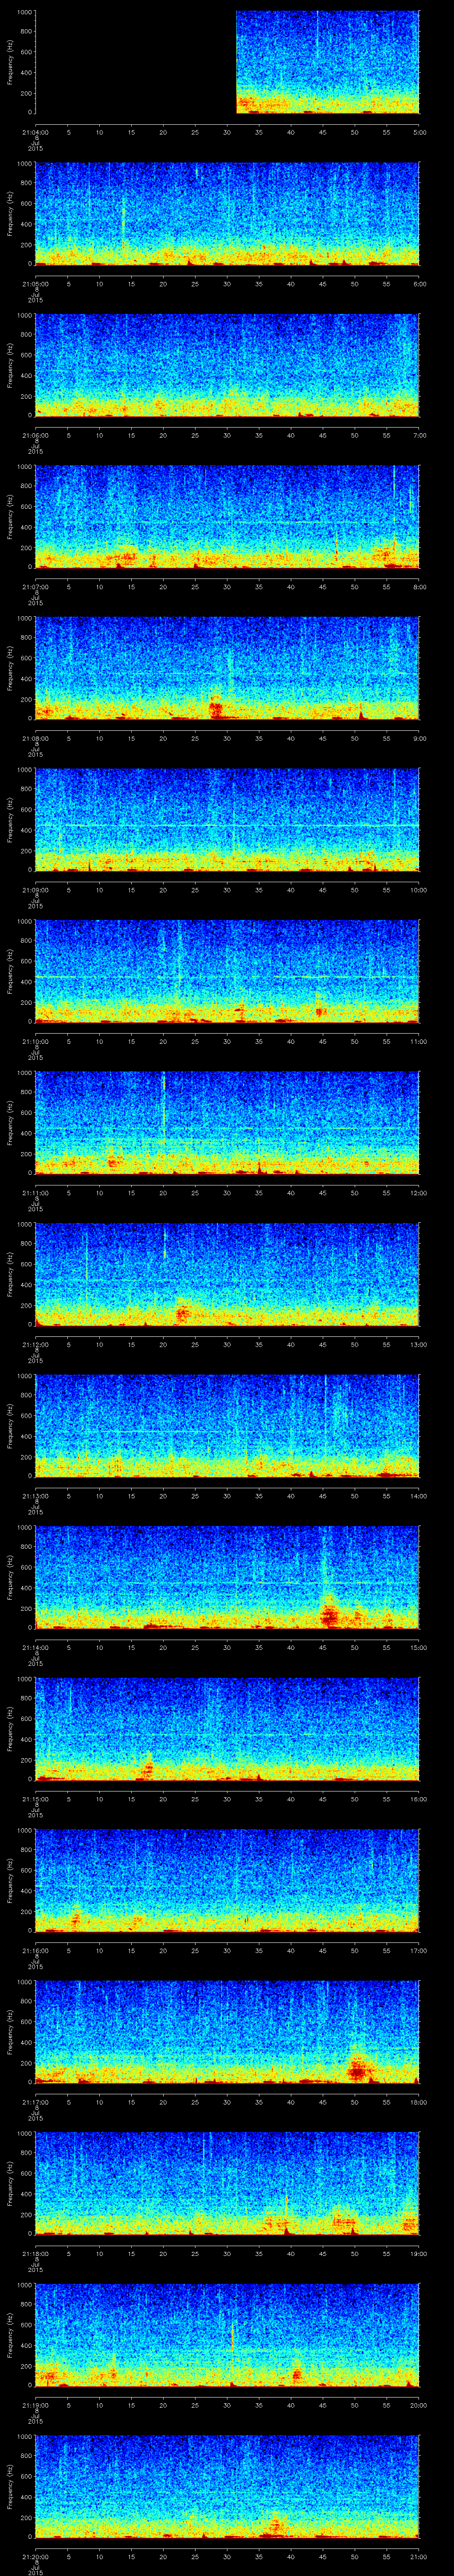Click the '21:18:00' start time label
Viewport: 454px width, 2576px height.
(x=35, y=2253)
